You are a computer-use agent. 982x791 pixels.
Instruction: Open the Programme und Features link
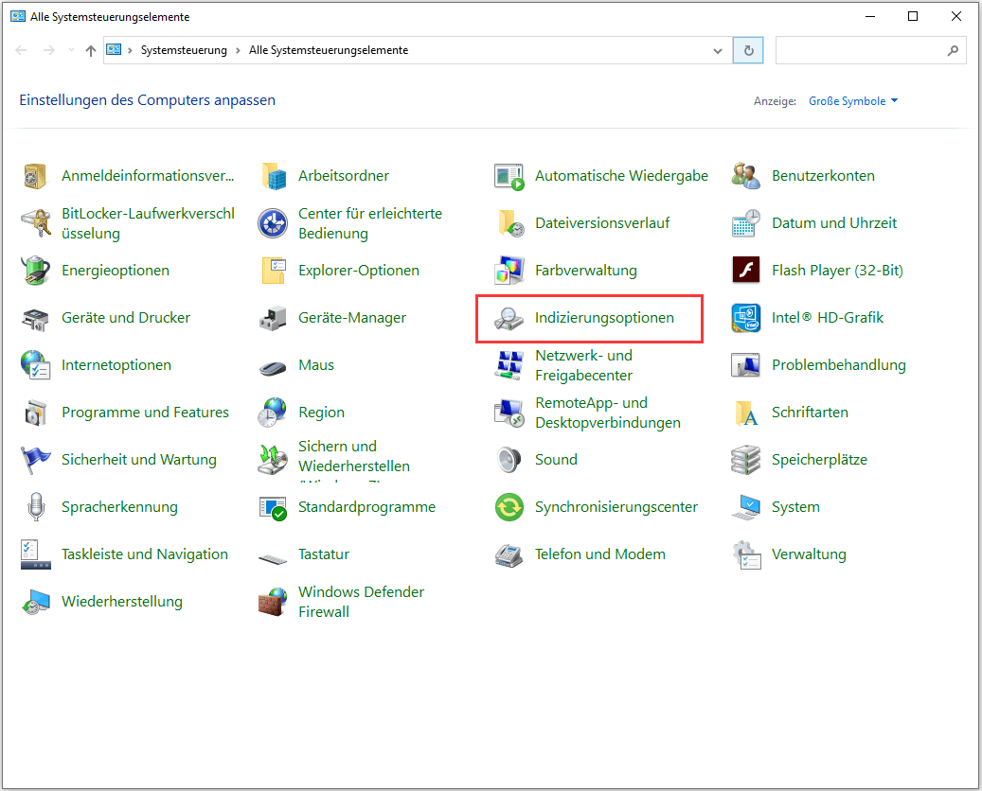tap(145, 413)
